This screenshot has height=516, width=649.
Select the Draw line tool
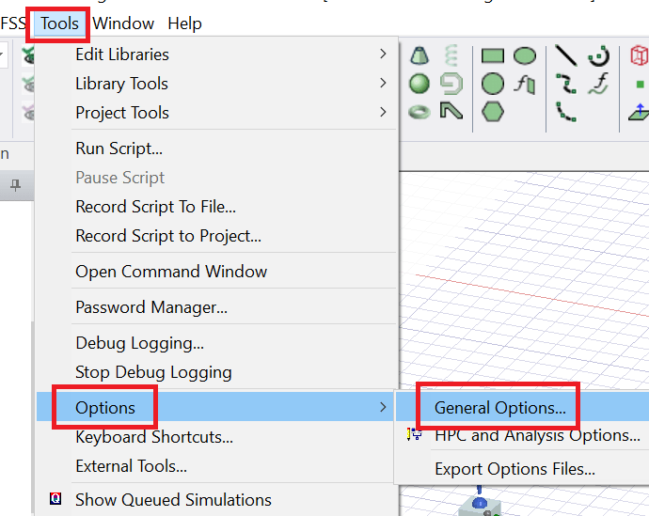click(x=565, y=56)
